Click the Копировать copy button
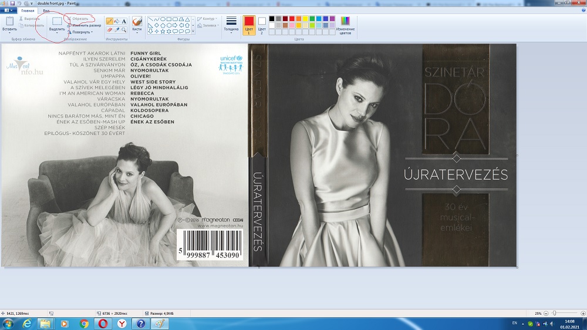587x330 pixels. pos(32,25)
